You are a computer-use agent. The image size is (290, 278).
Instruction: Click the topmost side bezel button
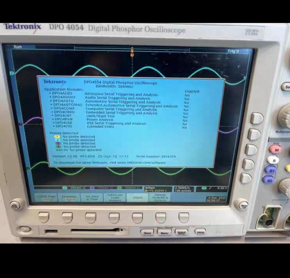[257, 118]
